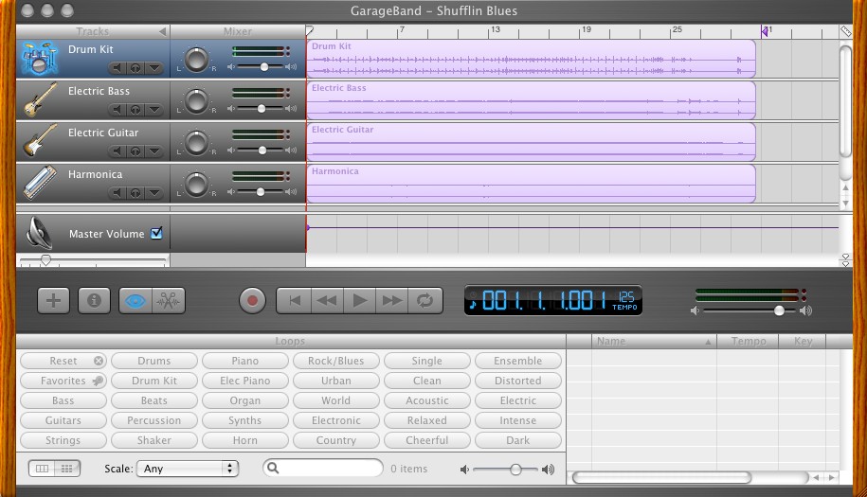Screen dimensions: 867x497
Task: Mute the Electric Guitar track
Action: (117, 151)
